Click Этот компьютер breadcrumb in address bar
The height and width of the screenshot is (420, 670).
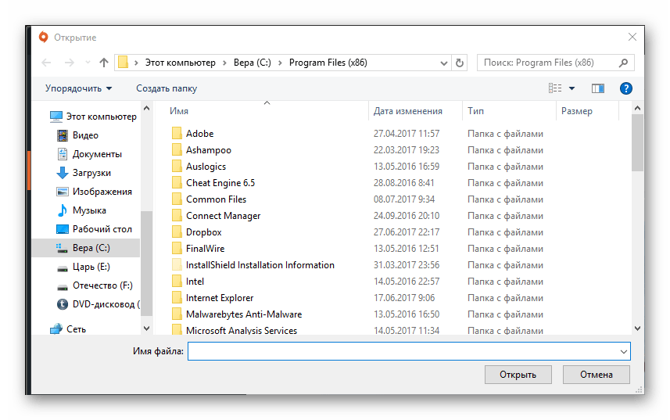(x=181, y=63)
